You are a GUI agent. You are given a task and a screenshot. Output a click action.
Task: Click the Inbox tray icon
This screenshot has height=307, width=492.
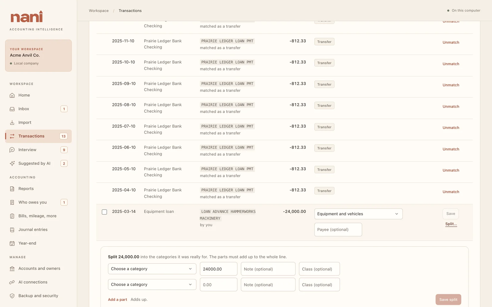(12, 109)
